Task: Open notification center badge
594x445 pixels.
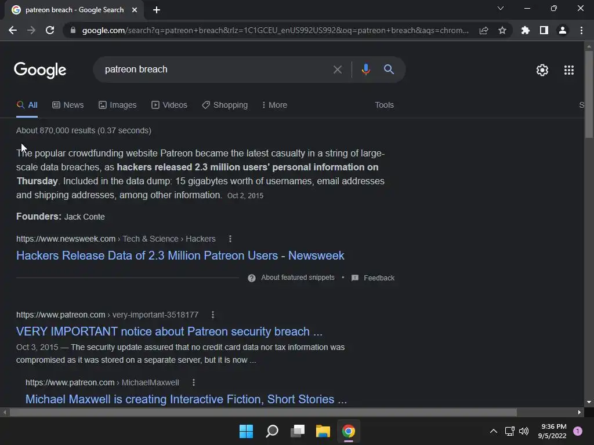Action: (x=578, y=431)
